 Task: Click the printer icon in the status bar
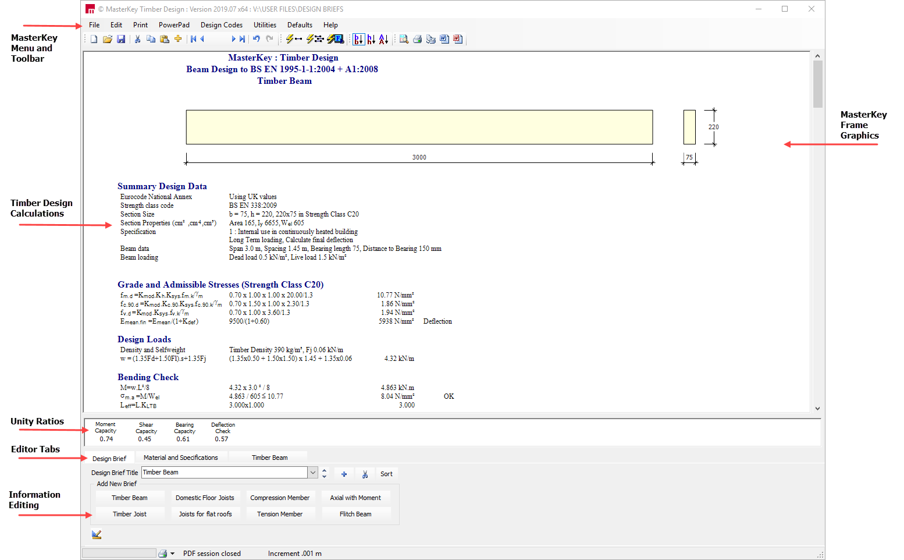point(163,554)
